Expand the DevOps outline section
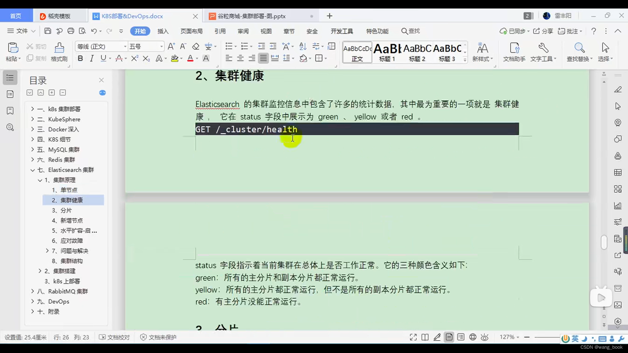 coord(32,301)
